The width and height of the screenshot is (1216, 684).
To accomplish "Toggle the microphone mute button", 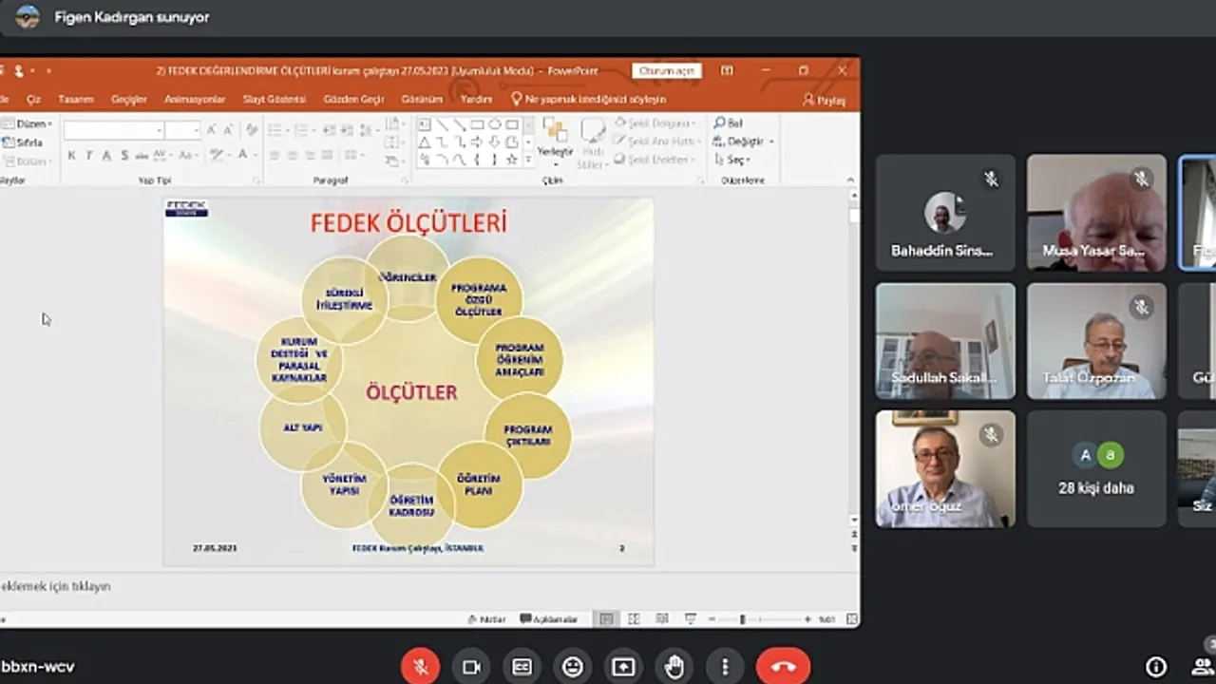I will tap(420, 667).
